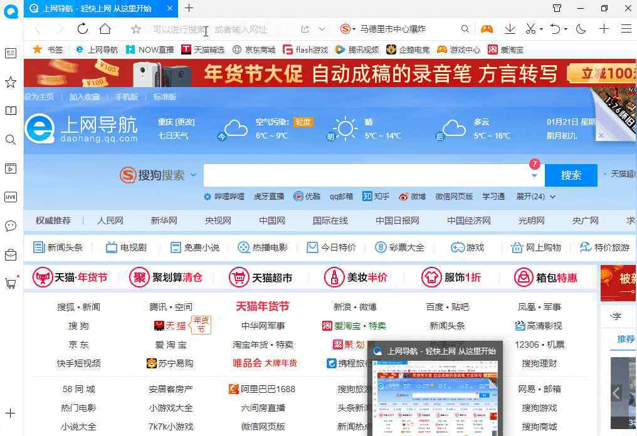Click 加入收藏 link

point(84,97)
